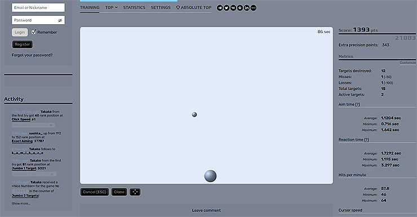Viewport: 417px width, 217px height.
Task: Click Aim time average 1.1204 sec
Action: point(391,118)
